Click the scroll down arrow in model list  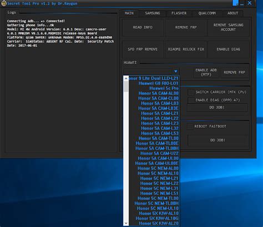click(126, 223)
